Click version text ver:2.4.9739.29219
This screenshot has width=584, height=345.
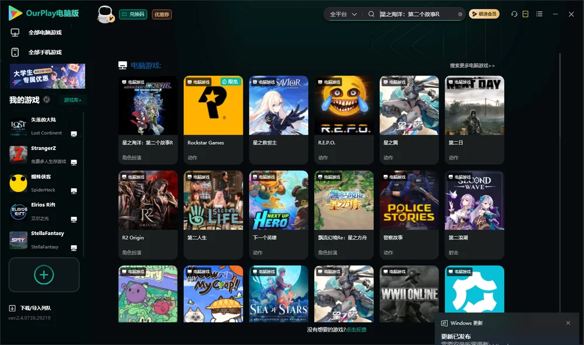(29, 318)
